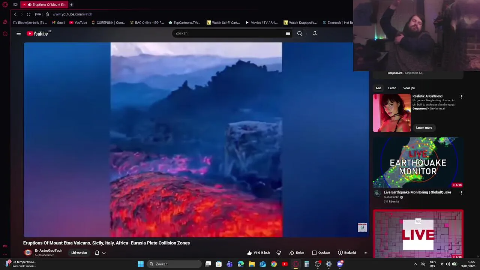Click the Opslaan save button
The width and height of the screenshot is (480, 270).
tap(321, 253)
